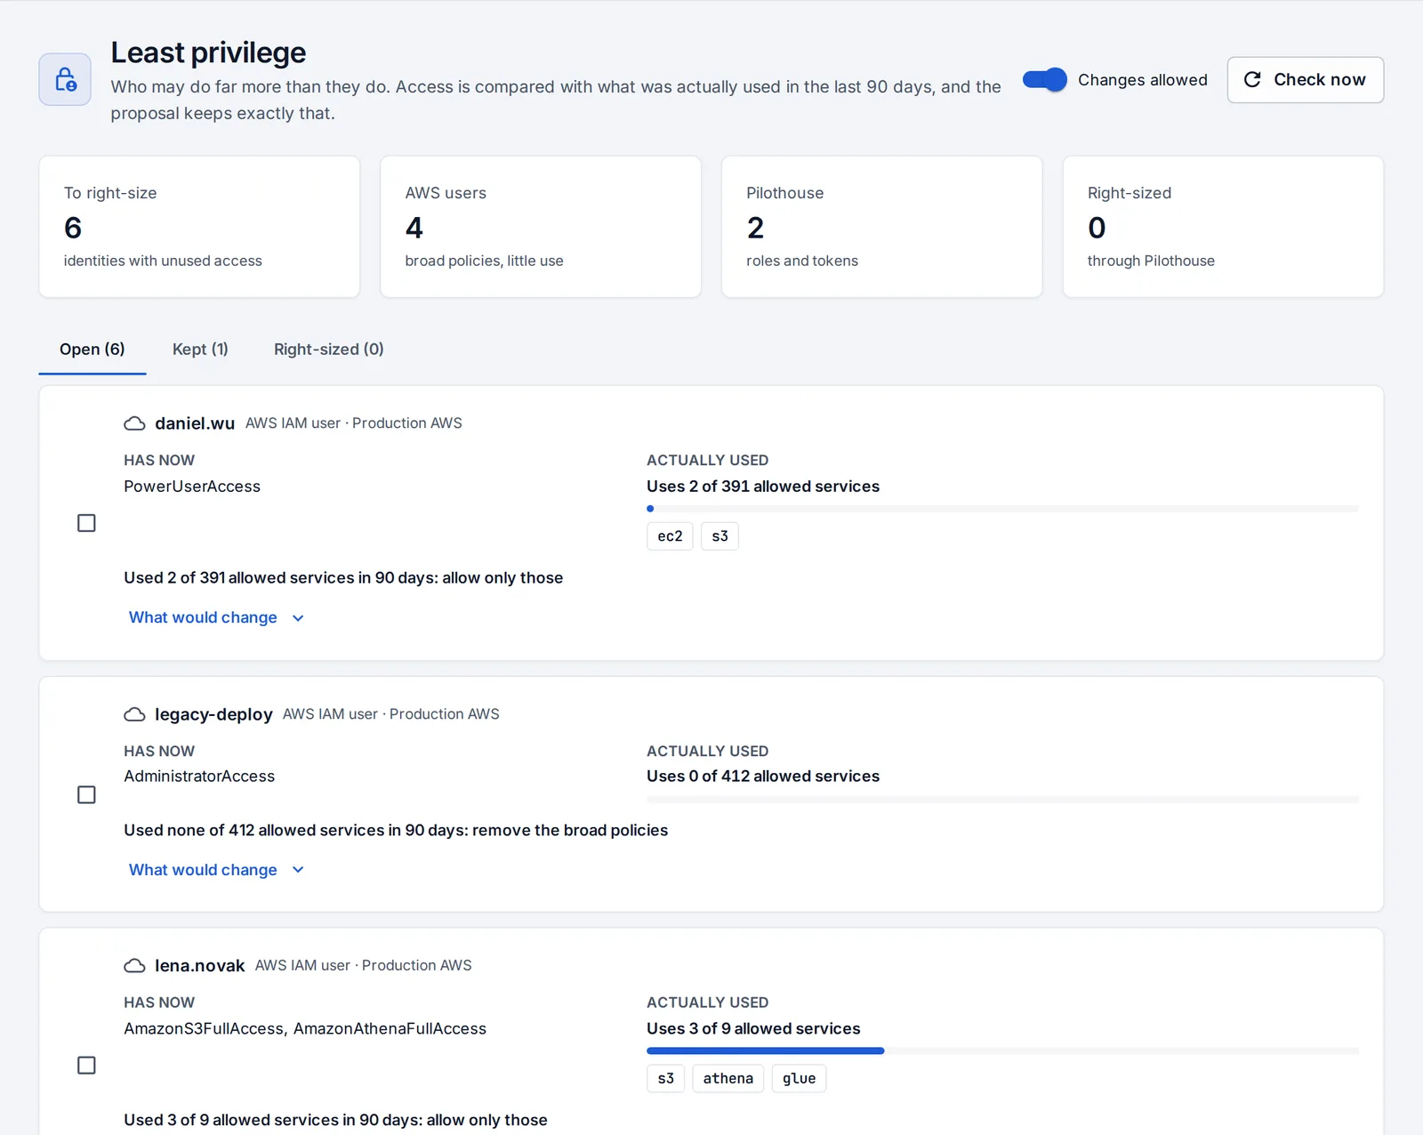1423x1135 pixels.
Task: Click 'Uses 0 of 412 allowed services'
Action: (x=763, y=776)
